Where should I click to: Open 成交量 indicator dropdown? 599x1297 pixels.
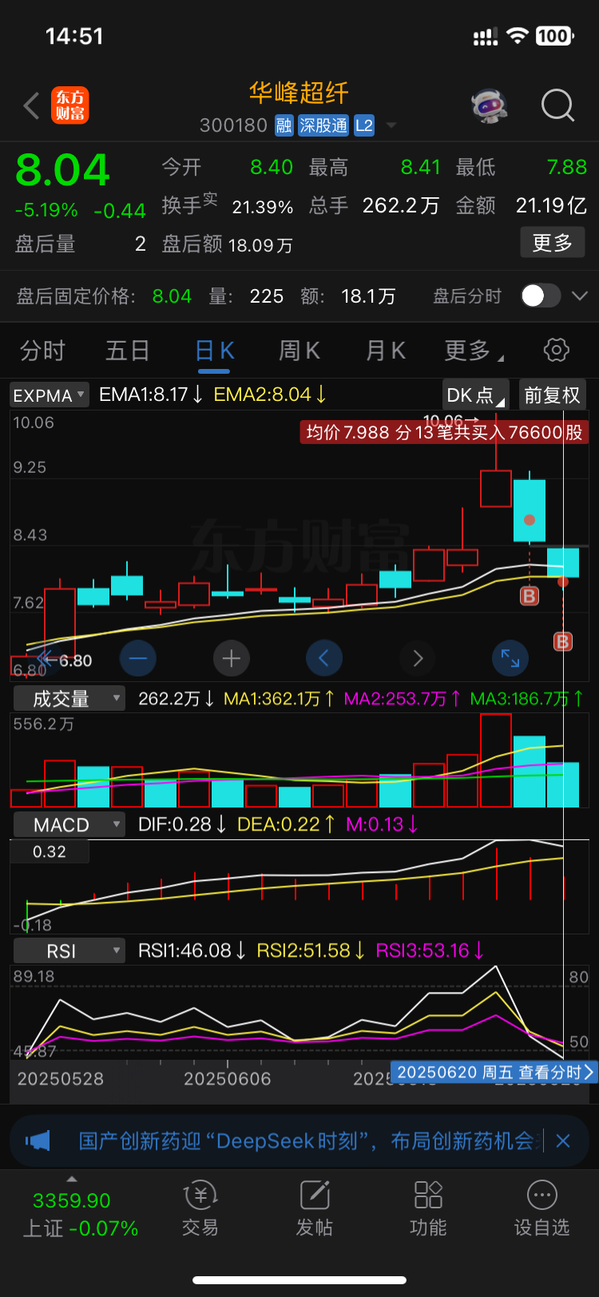pyautogui.click(x=69, y=699)
